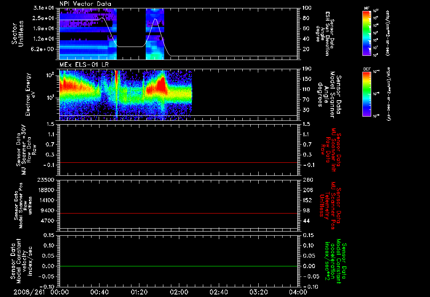Select the 9400 scanner position tick

(x=47, y=211)
